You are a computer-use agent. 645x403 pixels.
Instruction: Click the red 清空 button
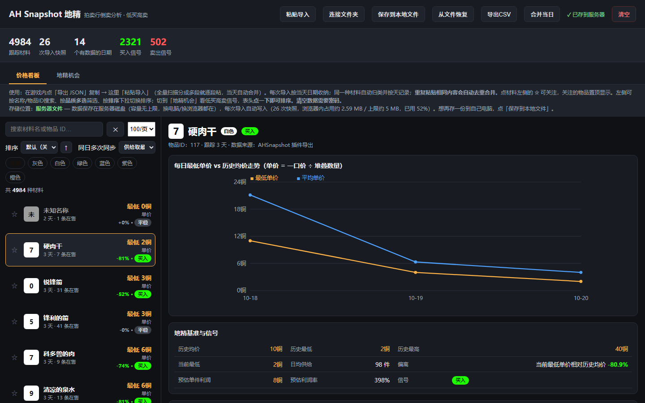[x=624, y=14]
